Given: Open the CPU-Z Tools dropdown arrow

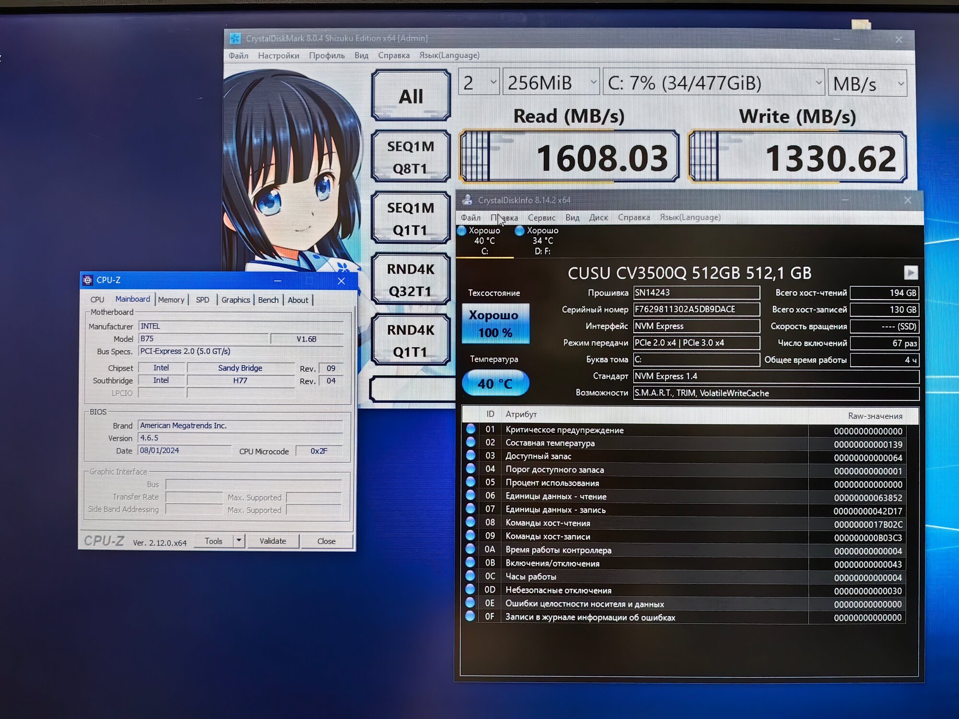Looking at the screenshot, I should [239, 540].
